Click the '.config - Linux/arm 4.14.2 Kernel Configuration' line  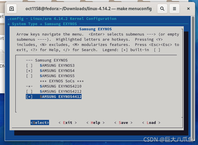pos(62,19)
